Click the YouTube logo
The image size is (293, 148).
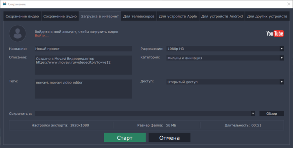pos(275,34)
